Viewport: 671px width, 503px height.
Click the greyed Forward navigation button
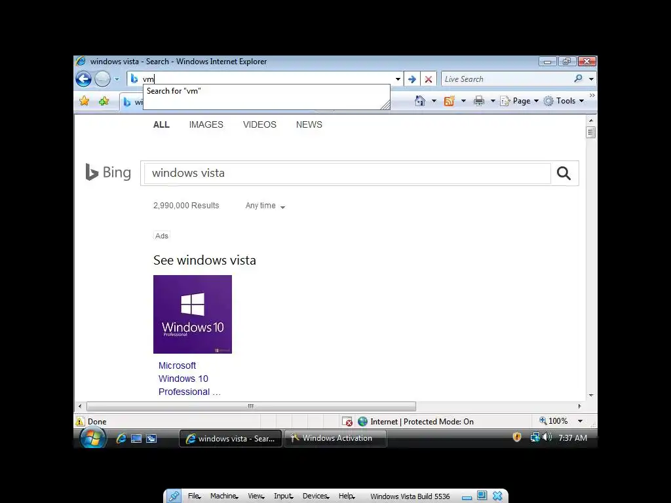coord(102,79)
